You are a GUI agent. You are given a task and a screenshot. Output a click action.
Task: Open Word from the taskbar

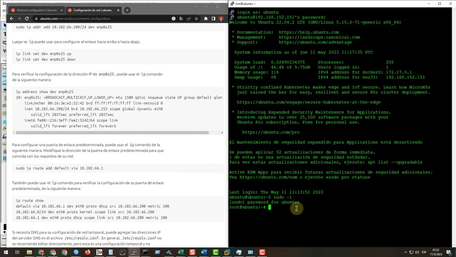tap(204, 252)
